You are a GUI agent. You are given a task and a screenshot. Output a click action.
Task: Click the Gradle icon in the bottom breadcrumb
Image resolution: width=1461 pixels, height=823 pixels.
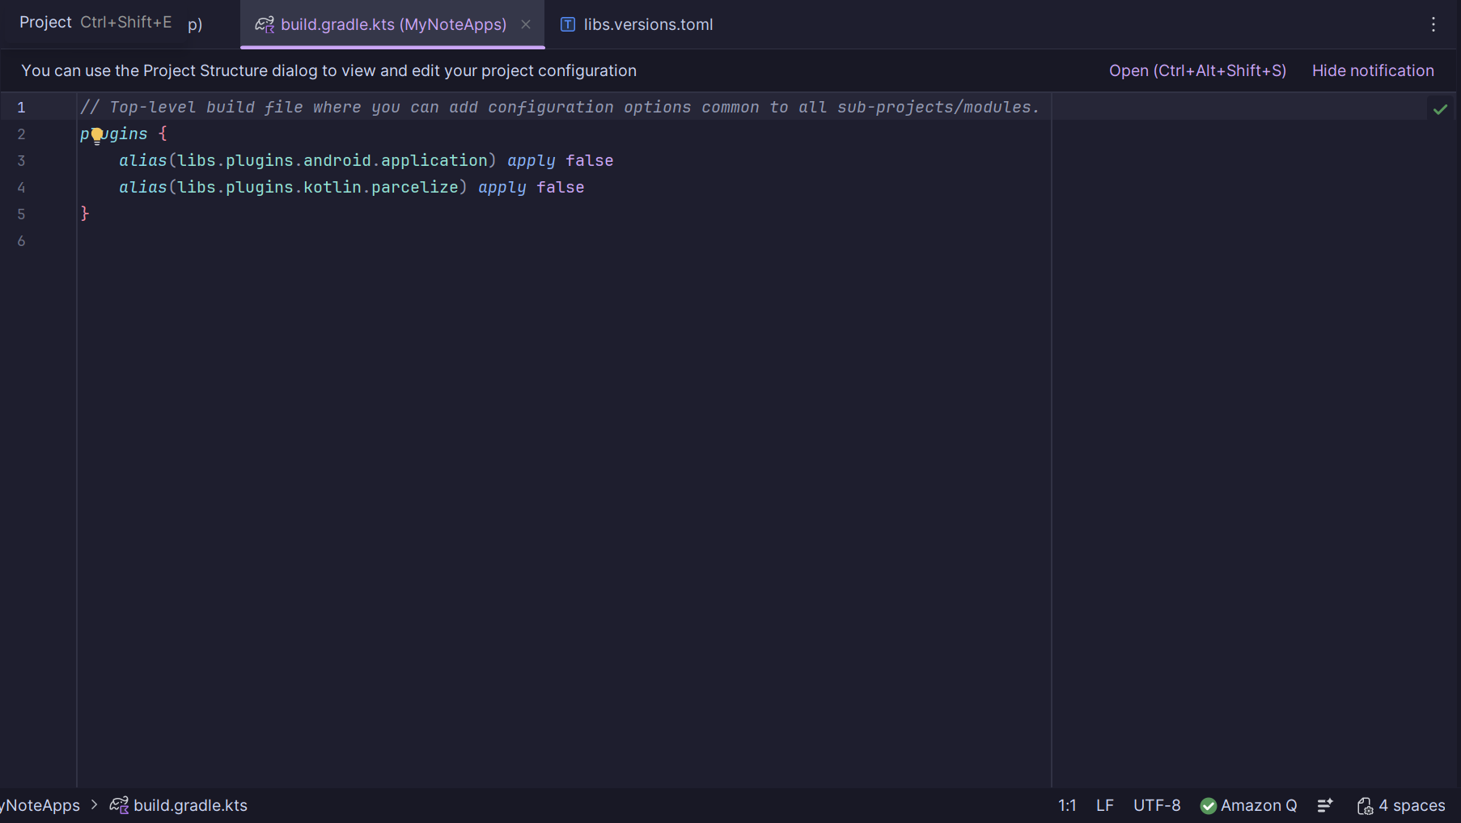(x=119, y=805)
